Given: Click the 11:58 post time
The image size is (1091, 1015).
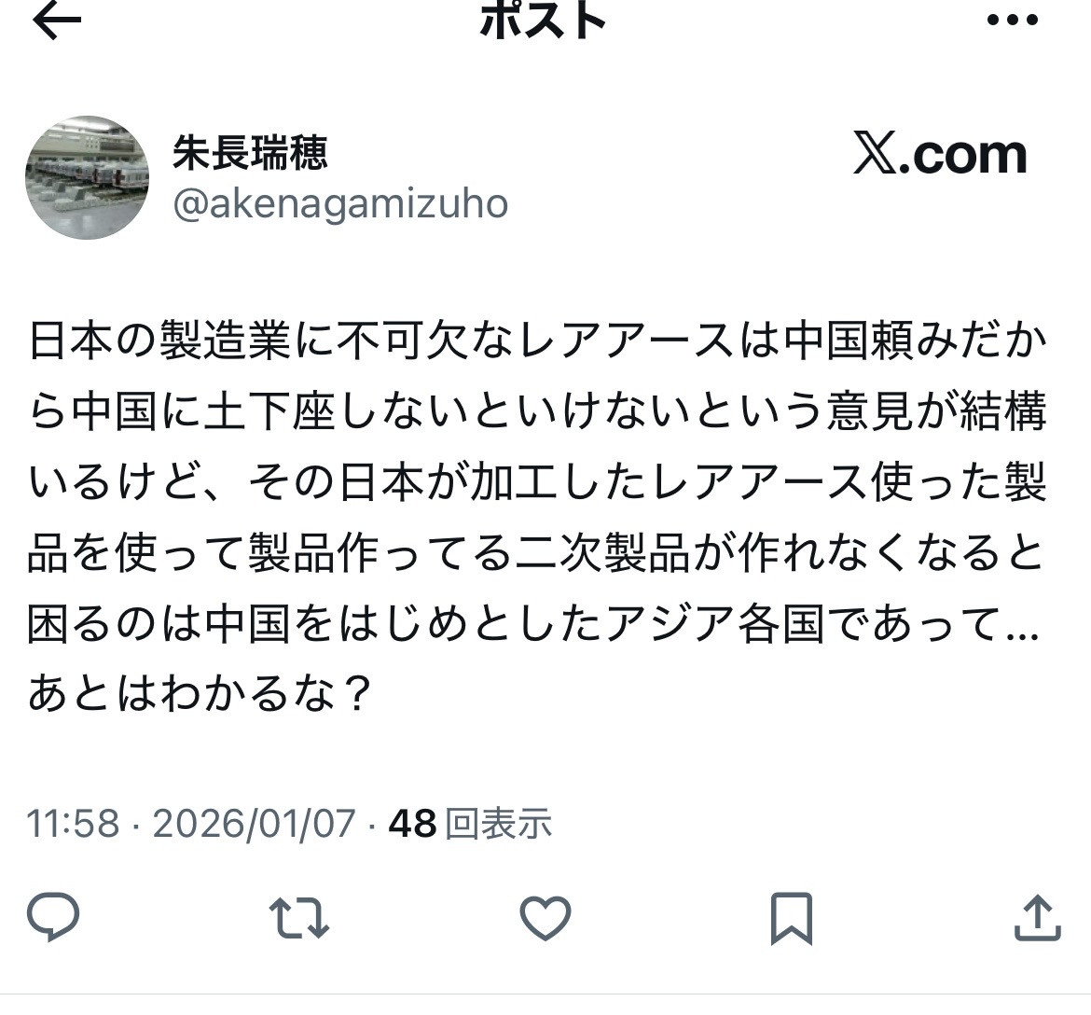Looking at the screenshot, I should (73, 824).
